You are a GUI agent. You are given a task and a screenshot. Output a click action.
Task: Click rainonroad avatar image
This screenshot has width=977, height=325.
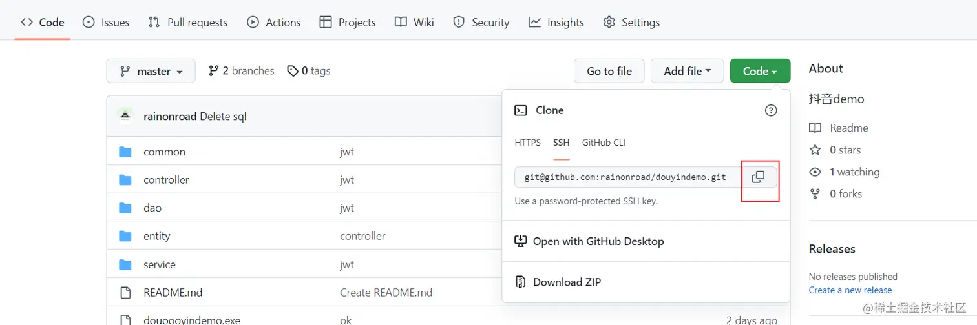point(125,115)
